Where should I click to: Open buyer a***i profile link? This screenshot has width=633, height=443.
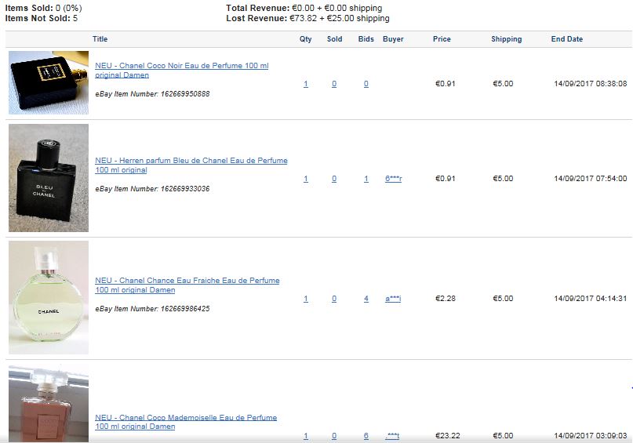click(x=393, y=299)
